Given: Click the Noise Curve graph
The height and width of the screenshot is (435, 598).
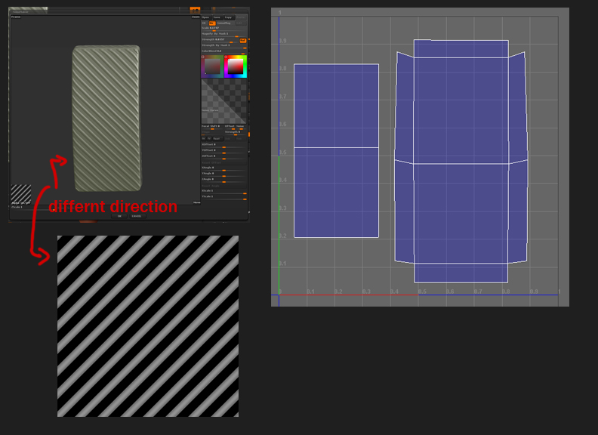Looking at the screenshot, I should pyautogui.click(x=223, y=100).
